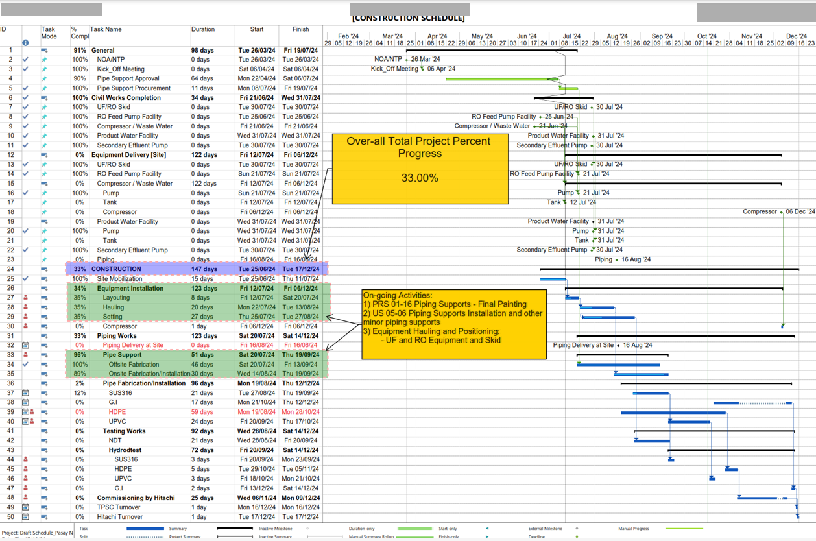Click the calendar indicator icon in Hitachi Turnover row
The image size is (816, 541).
coord(25,517)
